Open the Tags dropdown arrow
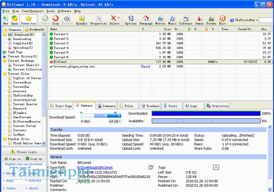The width and height of the screenshot is (274, 192). [x=216, y=167]
